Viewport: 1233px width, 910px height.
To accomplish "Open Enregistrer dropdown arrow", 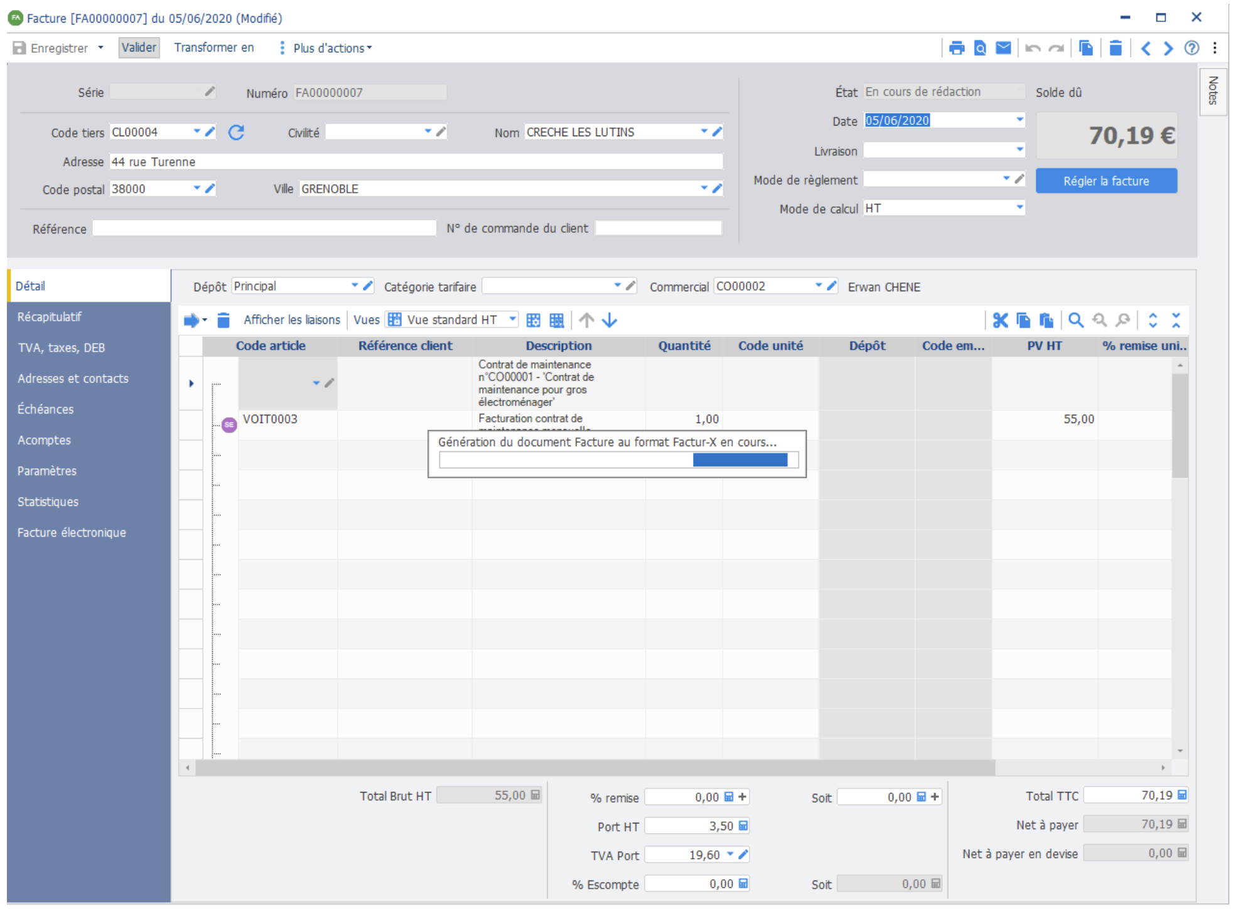I will (x=100, y=48).
